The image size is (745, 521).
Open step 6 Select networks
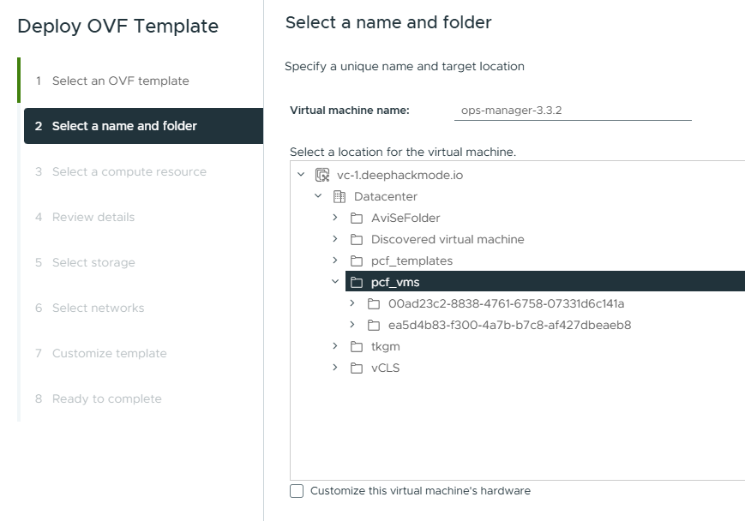click(x=89, y=308)
